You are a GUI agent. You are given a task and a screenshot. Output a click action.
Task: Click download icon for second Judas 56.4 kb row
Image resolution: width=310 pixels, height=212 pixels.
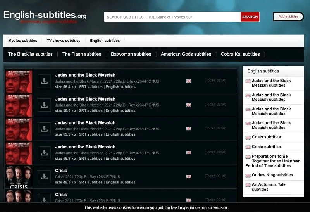[x=44, y=105]
